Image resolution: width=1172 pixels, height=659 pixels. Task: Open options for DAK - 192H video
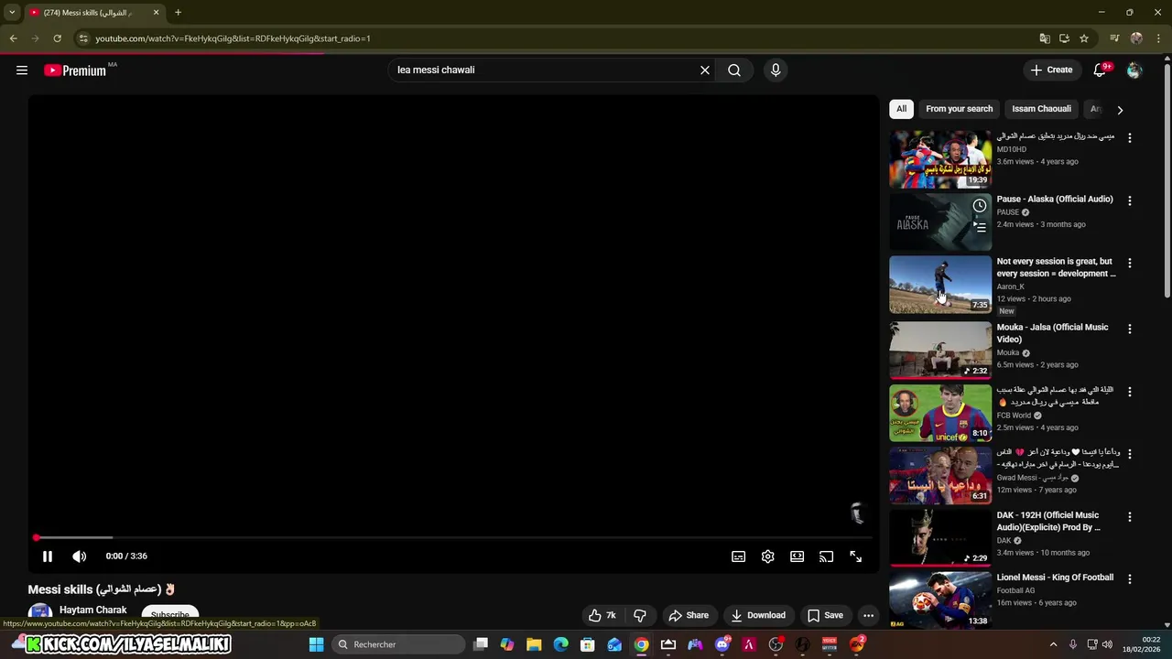pos(1130,517)
